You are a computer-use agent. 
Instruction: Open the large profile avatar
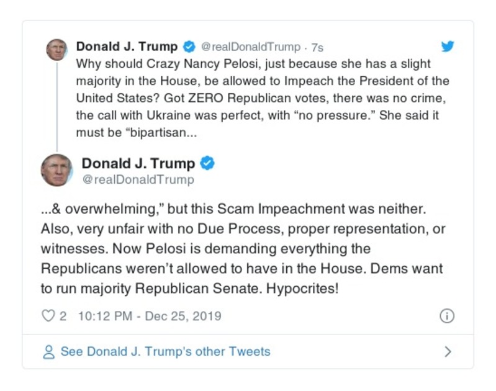[57, 170]
